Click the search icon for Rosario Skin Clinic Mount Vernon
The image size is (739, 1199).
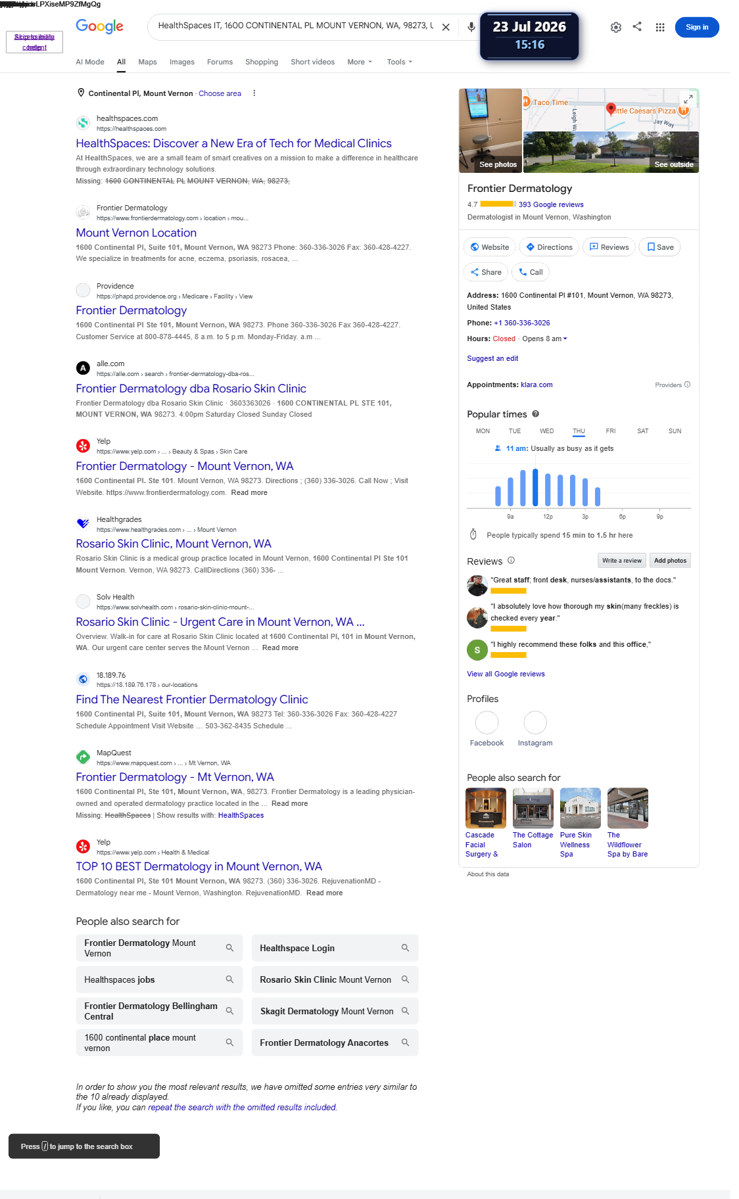(405, 979)
